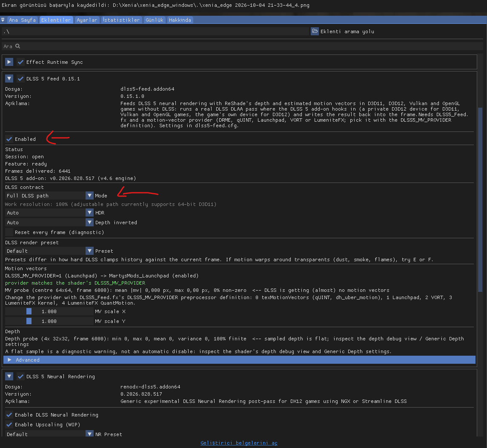487x448 pixels.
Task: Expand the Effect Runtime Sync section
Action: pos(9,62)
